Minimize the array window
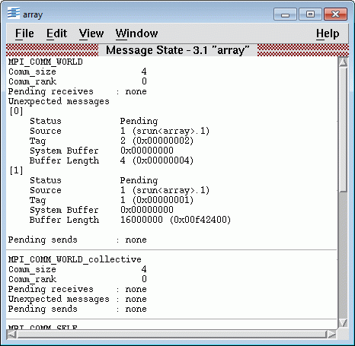Image resolution: width=355 pixels, height=346 pixels. pyautogui.click(x=285, y=14)
